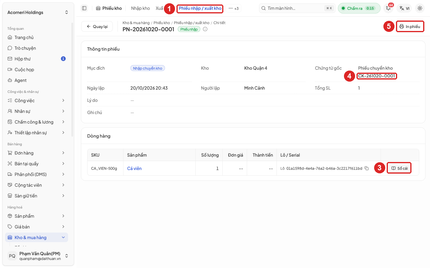Collapse Kho & mua hàng menu

pyautogui.click(x=36, y=238)
